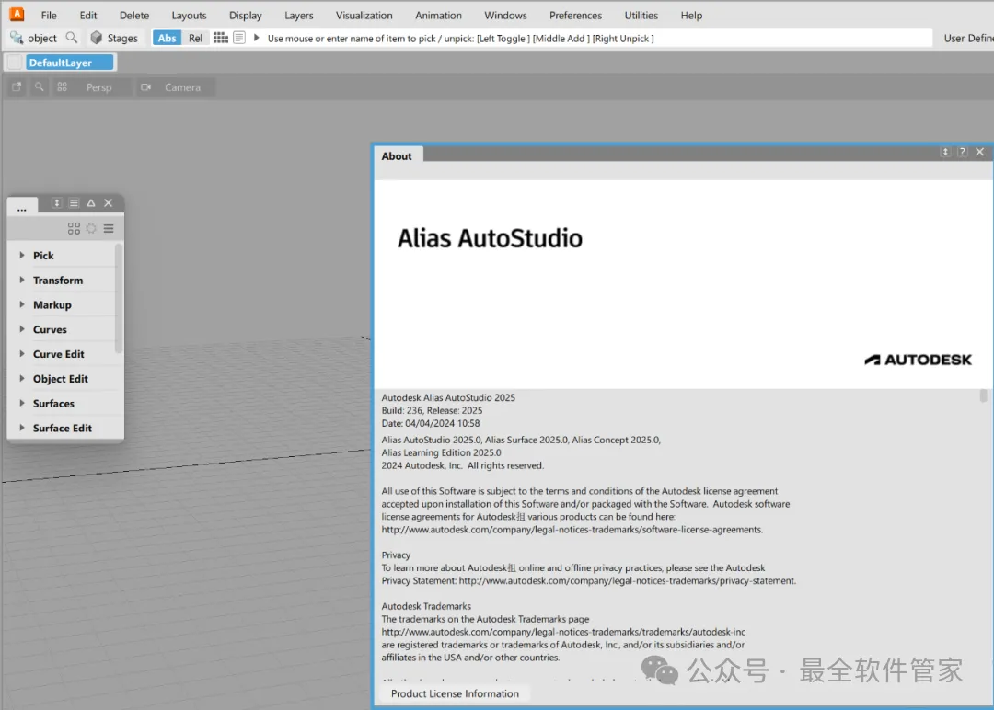994x710 pixels.
Task: Expand the Transform tool group
Action: tap(21, 280)
